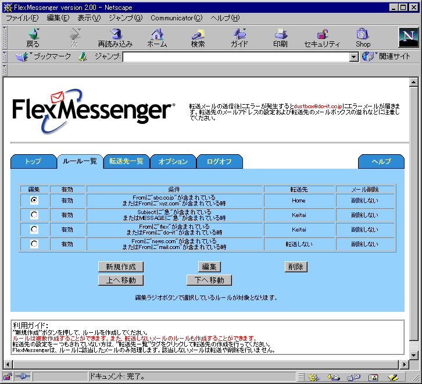Click the 編集 button below table
422x384 pixels.
(x=209, y=267)
